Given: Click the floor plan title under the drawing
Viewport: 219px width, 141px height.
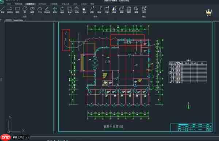Looking at the screenshot, I should [113, 126].
